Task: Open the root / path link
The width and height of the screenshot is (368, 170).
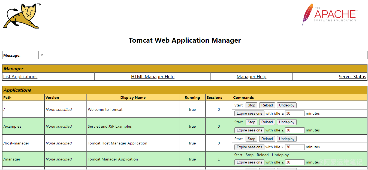Action: click(4, 109)
